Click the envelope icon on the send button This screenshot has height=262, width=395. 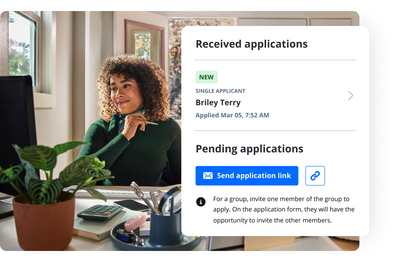coord(208,176)
